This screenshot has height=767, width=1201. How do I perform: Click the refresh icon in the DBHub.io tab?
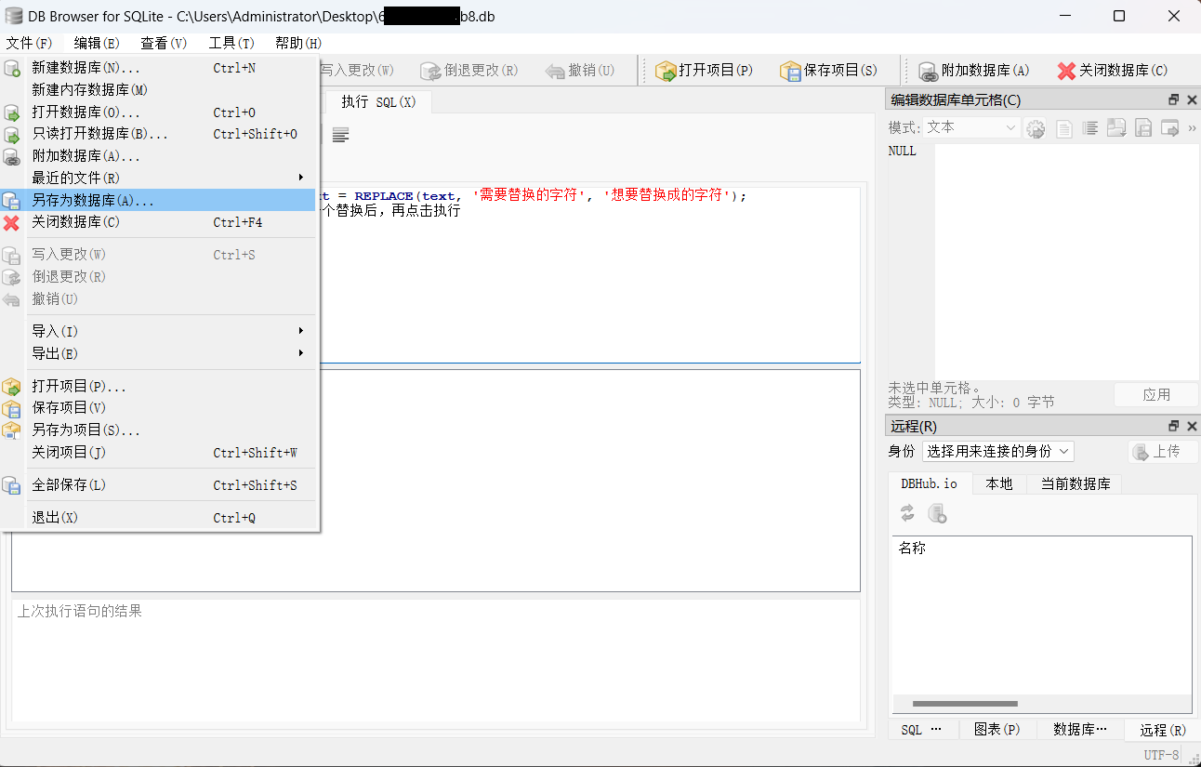point(907,513)
